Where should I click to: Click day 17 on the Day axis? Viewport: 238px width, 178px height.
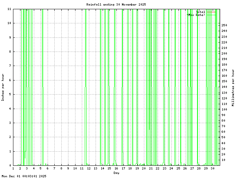123,168
